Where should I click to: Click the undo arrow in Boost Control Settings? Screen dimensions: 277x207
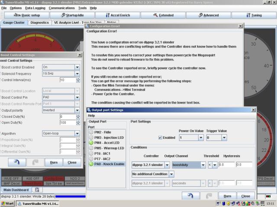click(17, 162)
